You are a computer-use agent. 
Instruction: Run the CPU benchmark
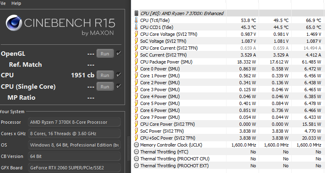pyautogui.click(x=105, y=75)
